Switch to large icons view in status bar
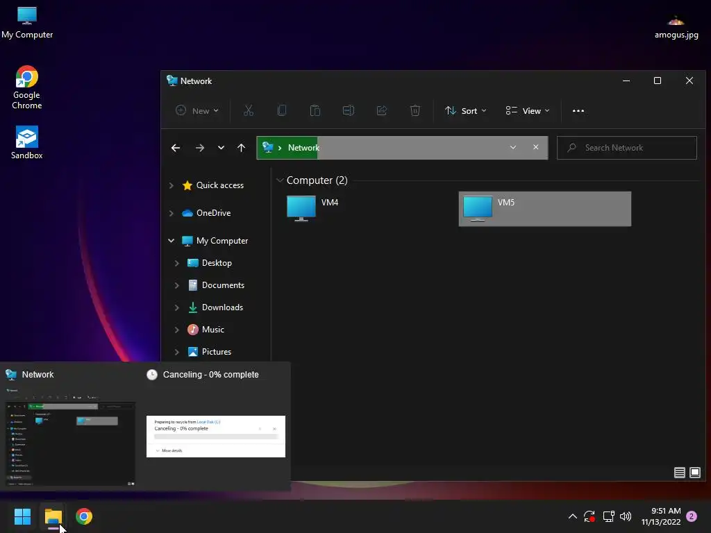 pyautogui.click(x=694, y=473)
